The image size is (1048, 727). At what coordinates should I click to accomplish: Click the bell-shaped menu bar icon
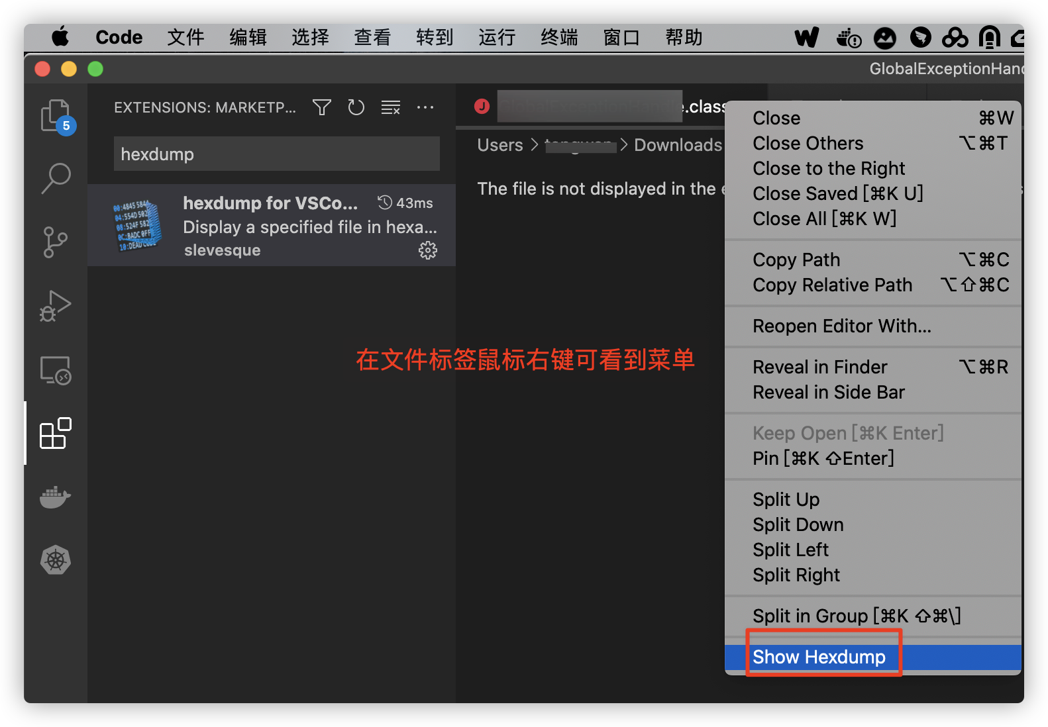point(989,38)
